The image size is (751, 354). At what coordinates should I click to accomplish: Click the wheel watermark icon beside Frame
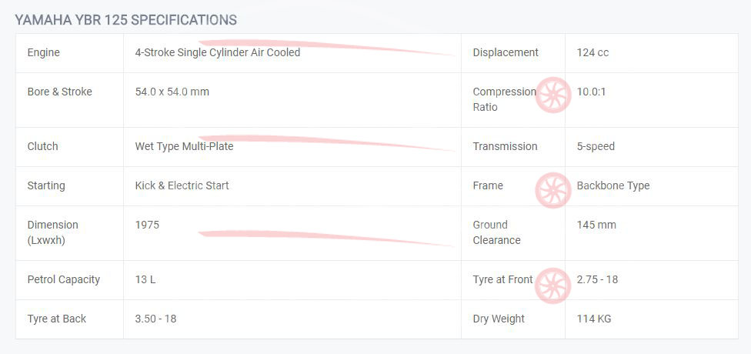click(552, 190)
